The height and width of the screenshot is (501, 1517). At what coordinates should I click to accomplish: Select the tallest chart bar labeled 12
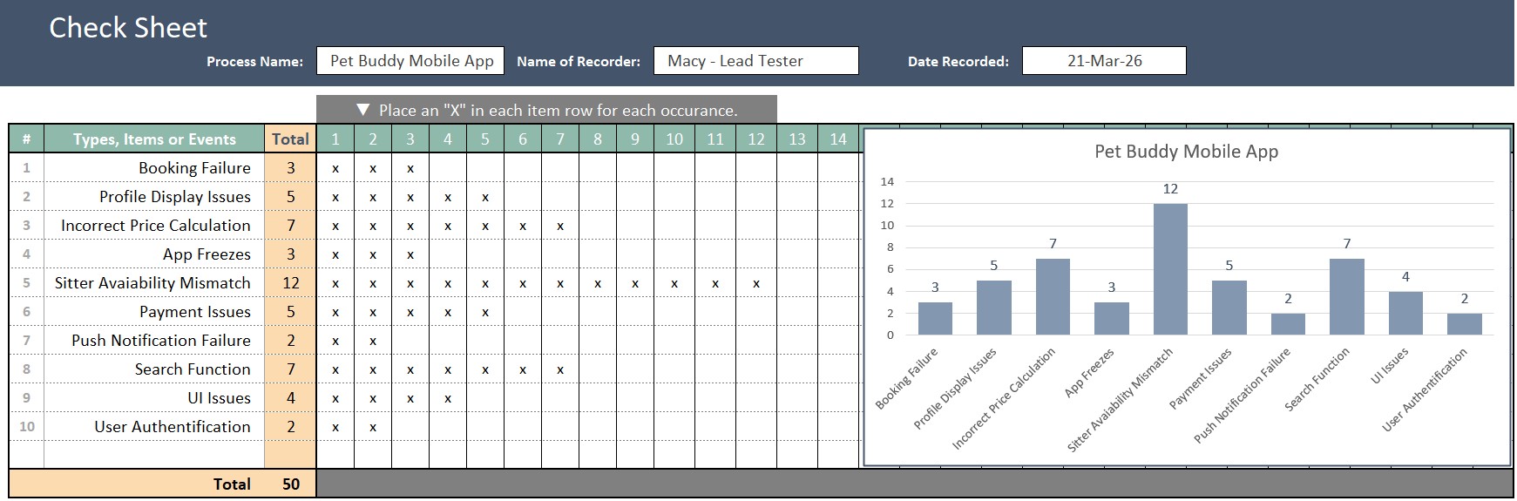click(x=1170, y=269)
